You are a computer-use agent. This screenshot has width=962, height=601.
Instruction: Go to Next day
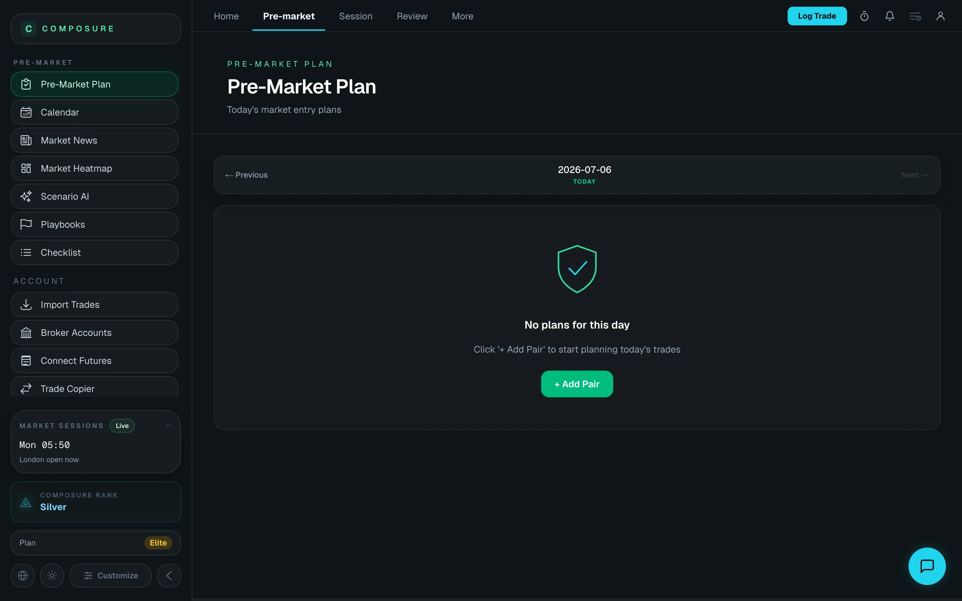point(915,175)
